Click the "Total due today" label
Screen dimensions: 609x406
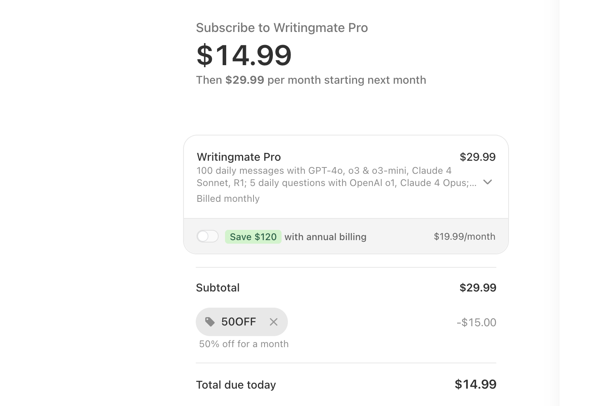point(236,385)
